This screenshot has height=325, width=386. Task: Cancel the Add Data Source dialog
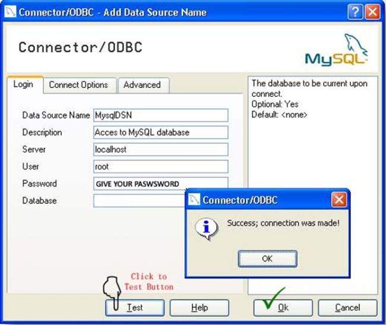pyautogui.click(x=347, y=308)
